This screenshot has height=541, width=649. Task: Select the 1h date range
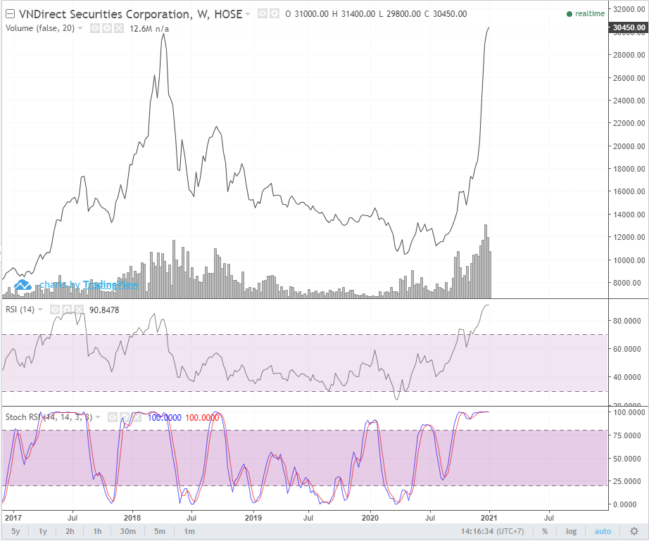(97, 531)
